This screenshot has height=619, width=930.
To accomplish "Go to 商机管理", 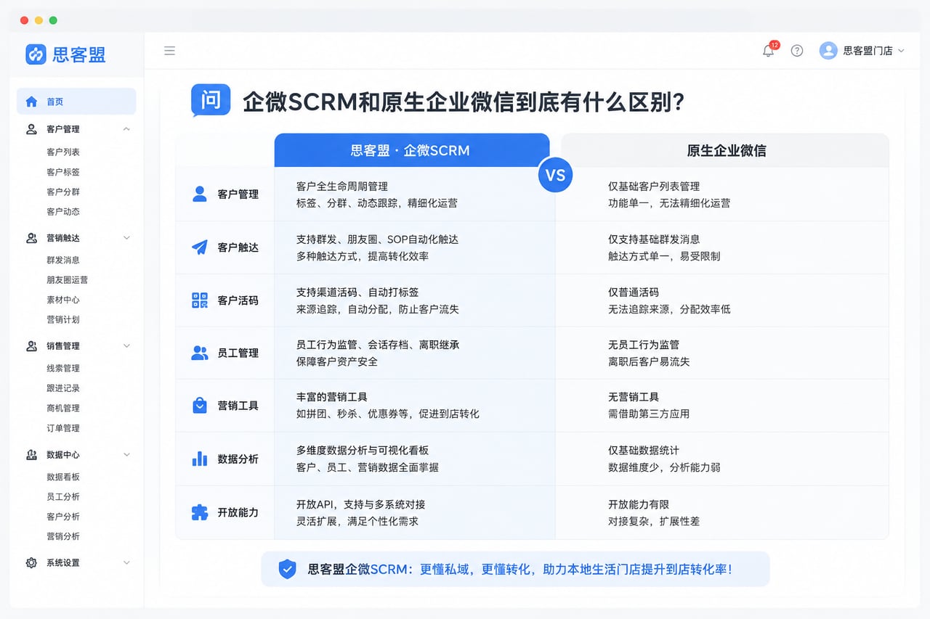I will point(63,409).
